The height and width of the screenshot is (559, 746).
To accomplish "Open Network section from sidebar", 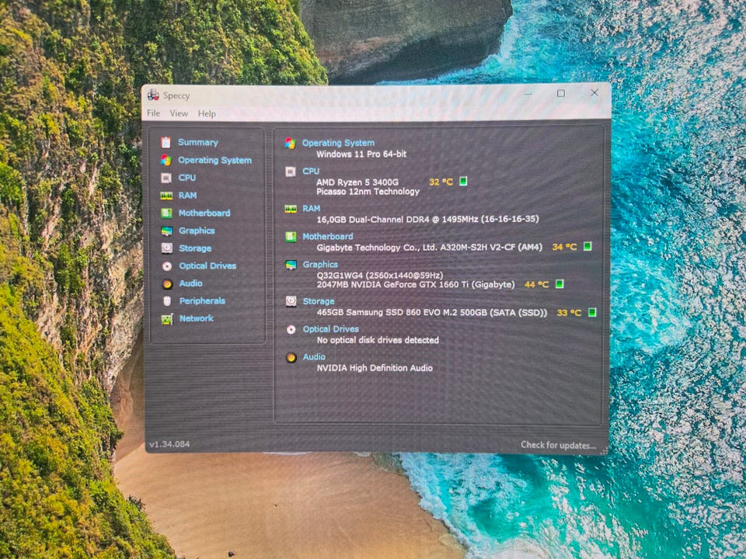I will [x=197, y=318].
